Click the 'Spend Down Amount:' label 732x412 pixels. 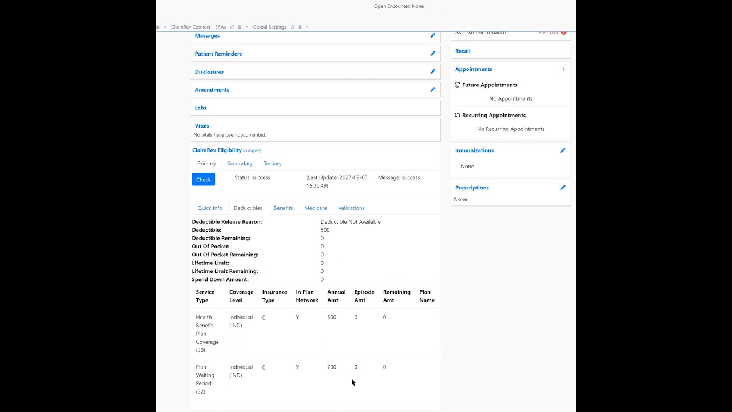(x=220, y=280)
